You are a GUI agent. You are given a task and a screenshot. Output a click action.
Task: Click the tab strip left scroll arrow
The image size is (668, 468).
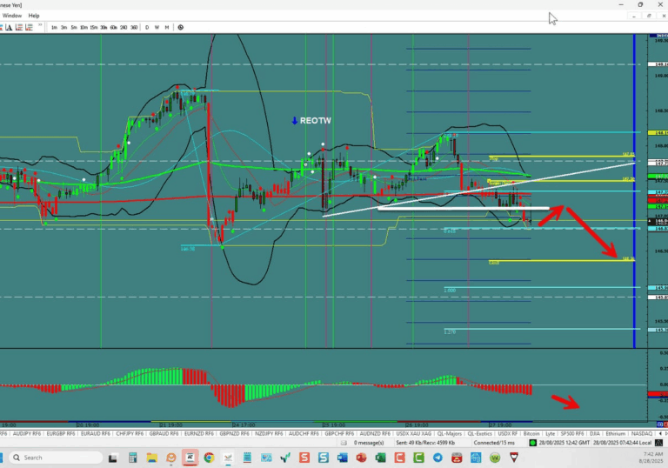click(x=660, y=433)
